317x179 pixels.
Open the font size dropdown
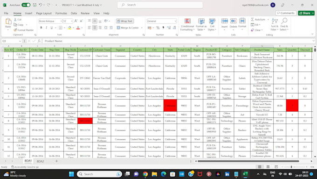tap(72, 21)
